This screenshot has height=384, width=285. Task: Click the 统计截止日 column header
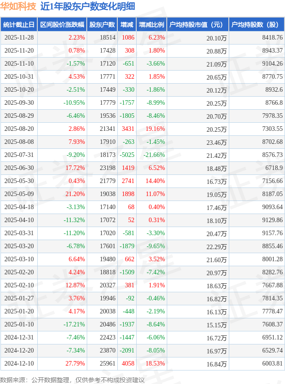click(x=18, y=25)
